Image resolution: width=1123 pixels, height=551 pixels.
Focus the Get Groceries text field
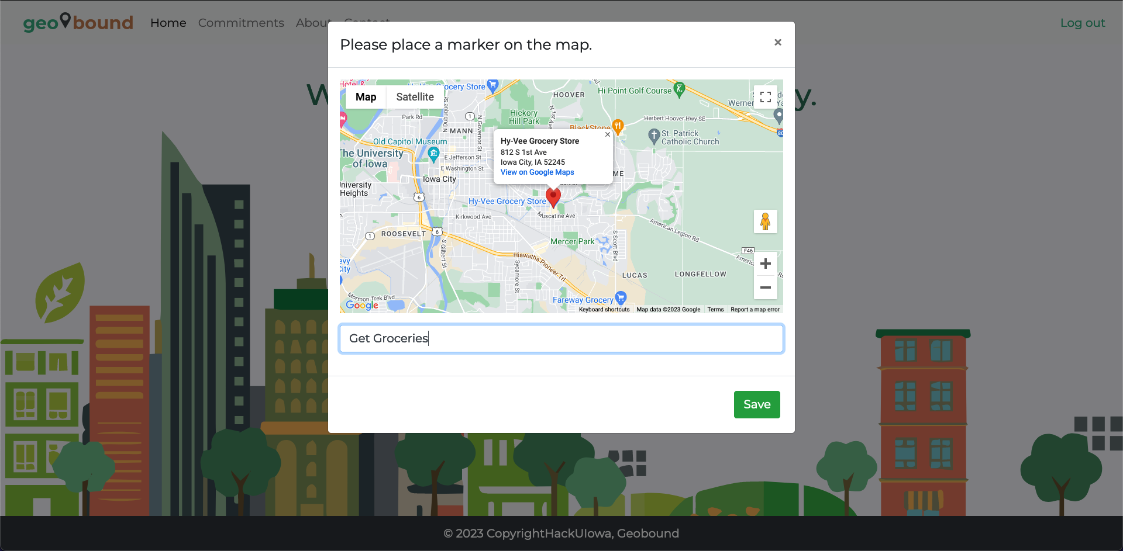click(561, 338)
